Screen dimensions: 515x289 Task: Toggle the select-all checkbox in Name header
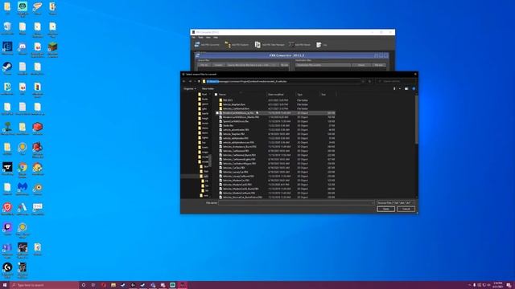pos(216,95)
